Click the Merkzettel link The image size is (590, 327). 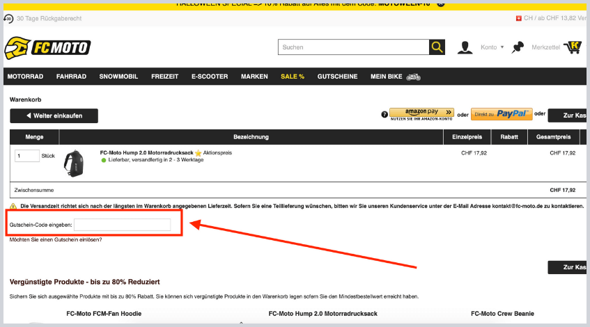[x=545, y=47]
